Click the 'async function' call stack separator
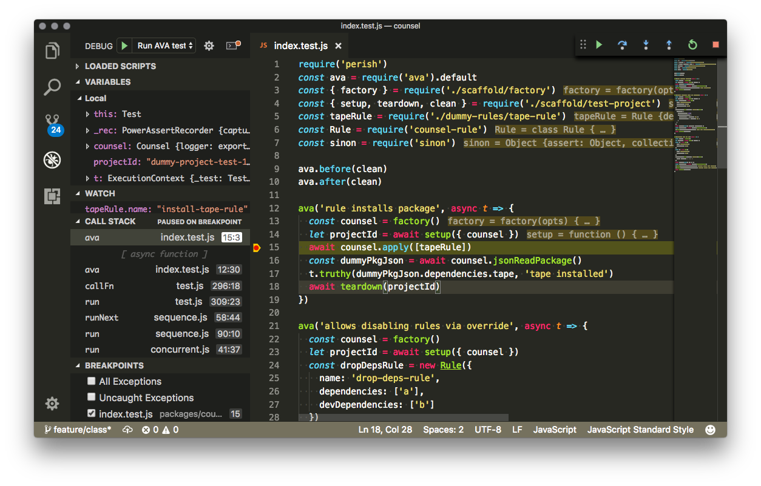 click(x=164, y=254)
